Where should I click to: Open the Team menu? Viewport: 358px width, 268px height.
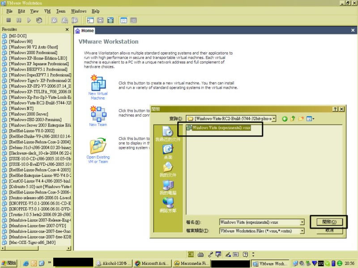[61, 11]
